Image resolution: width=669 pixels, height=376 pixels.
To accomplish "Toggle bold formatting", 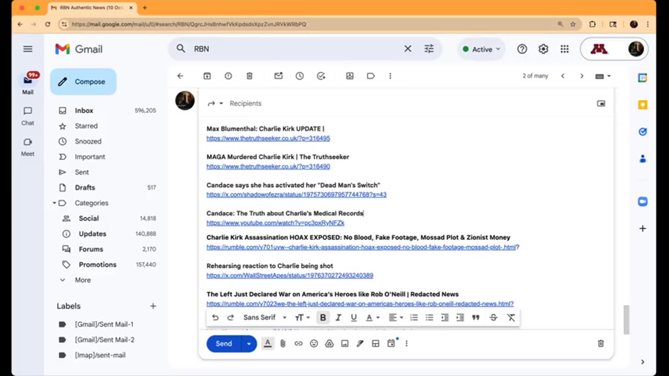I will (323, 318).
